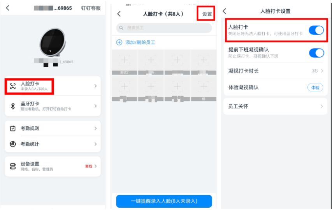Go back from the 人脸打卡 (共8人) list
The width and height of the screenshot is (332, 210).
point(119,14)
